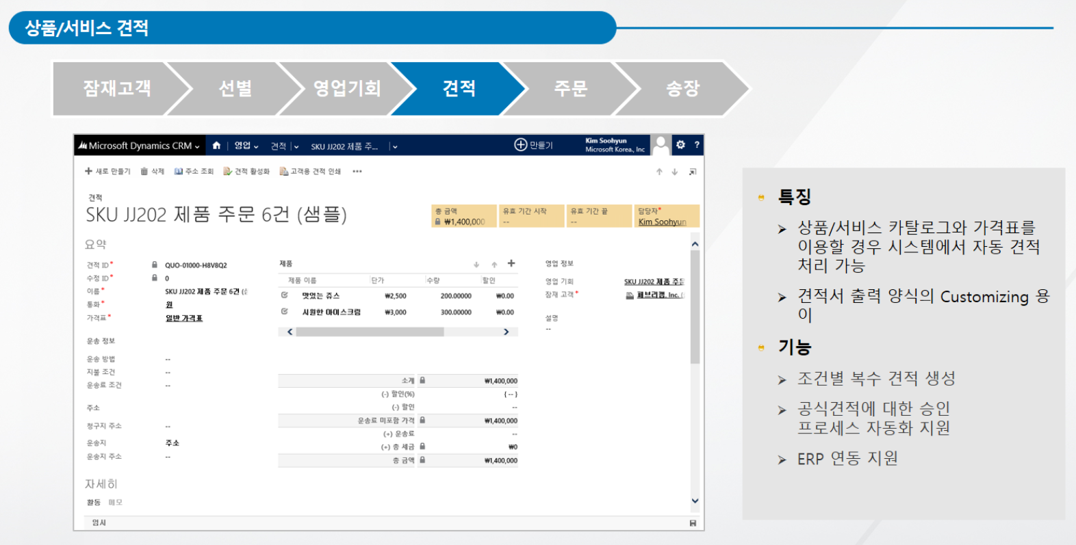This screenshot has height=545, width=1076.
Task: Open the 일반 가격표 price list link
Action: click(x=184, y=318)
